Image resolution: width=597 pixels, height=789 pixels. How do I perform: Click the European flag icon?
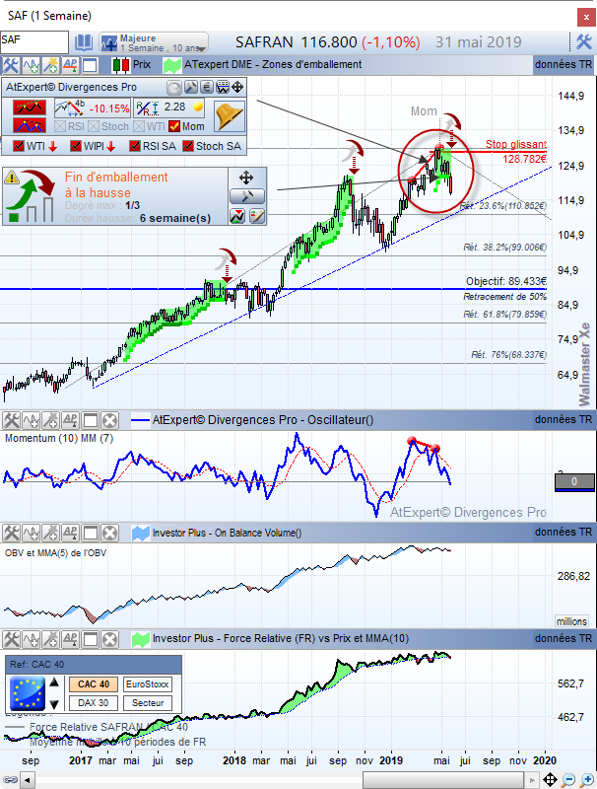click(28, 693)
